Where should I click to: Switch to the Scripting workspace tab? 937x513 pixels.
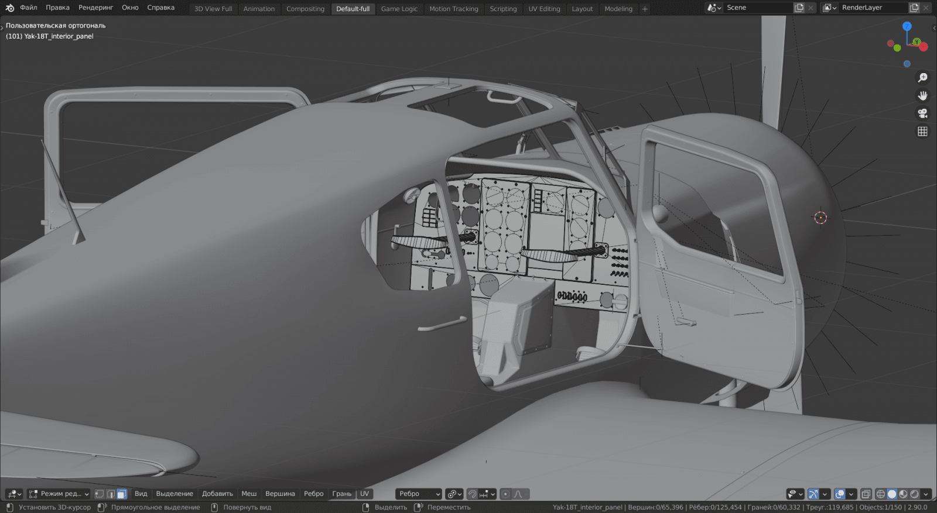[503, 9]
